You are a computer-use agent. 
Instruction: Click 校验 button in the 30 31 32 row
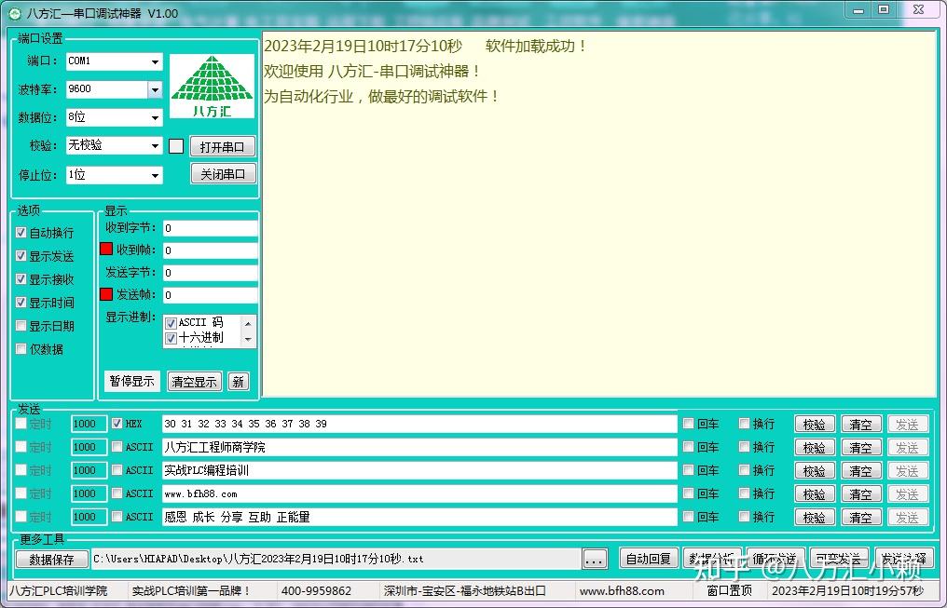[814, 425]
